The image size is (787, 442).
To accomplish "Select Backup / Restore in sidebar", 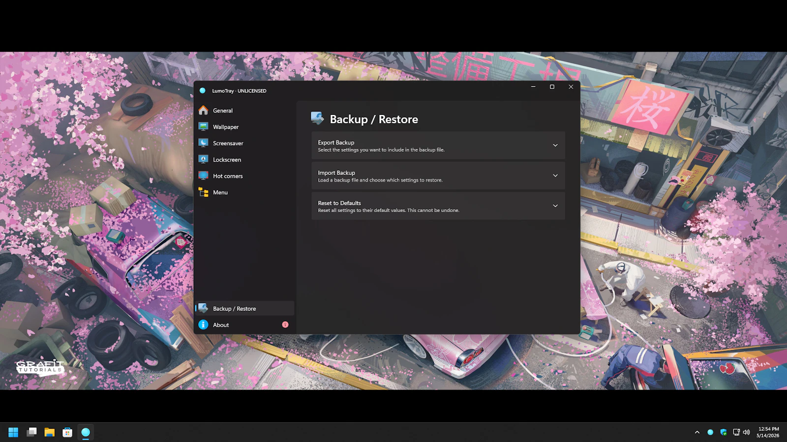I will [x=245, y=308].
